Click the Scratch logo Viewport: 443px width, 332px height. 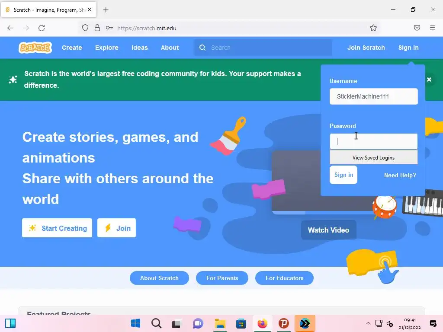click(35, 48)
